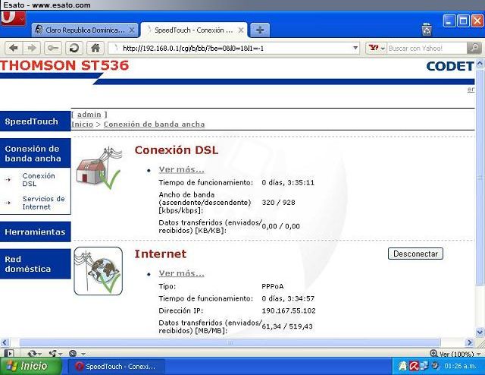The width and height of the screenshot is (485, 375).
Task: Click the Internet globe connection icon
Action: (x=99, y=271)
